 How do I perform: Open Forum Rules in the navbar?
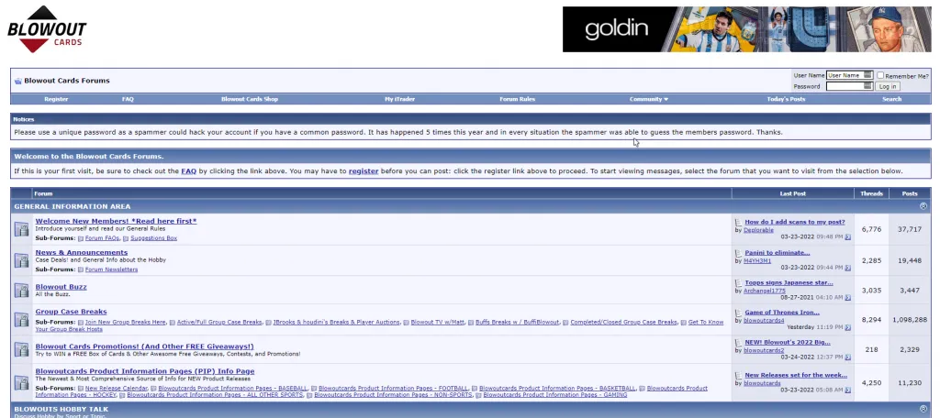pyautogui.click(x=518, y=99)
